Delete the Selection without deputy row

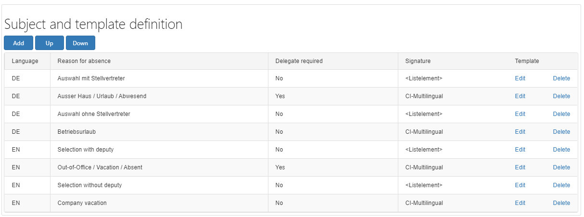tap(561, 185)
